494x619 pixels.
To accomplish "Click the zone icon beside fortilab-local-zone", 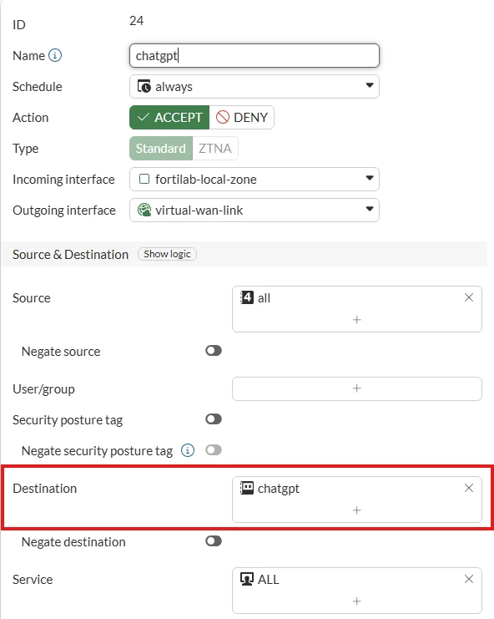I will [144, 179].
